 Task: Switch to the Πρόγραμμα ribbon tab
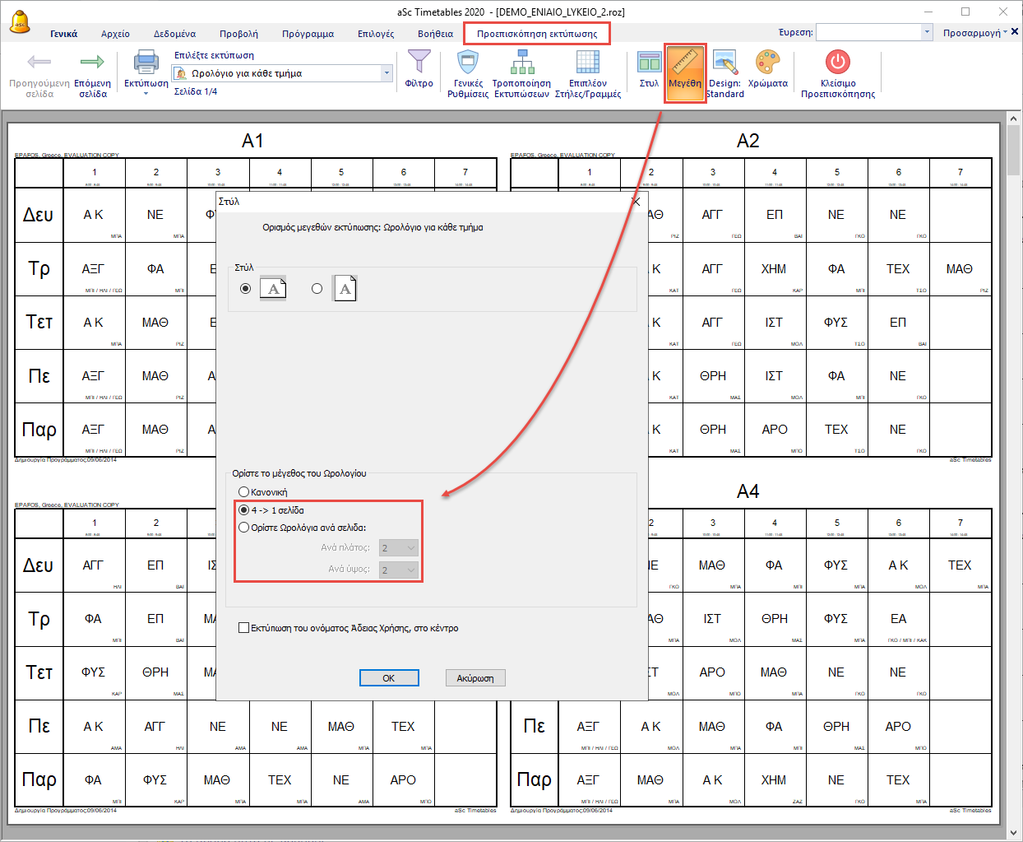tap(308, 34)
